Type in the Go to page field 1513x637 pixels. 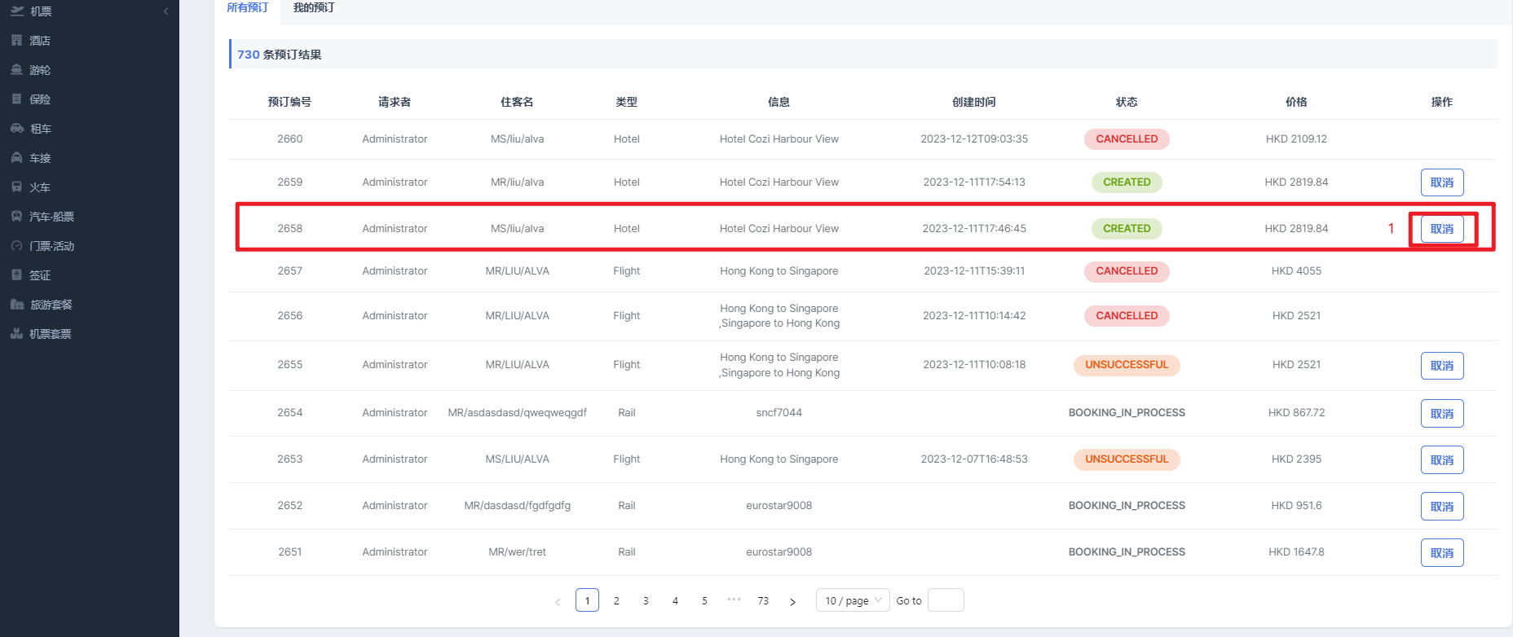tap(946, 600)
